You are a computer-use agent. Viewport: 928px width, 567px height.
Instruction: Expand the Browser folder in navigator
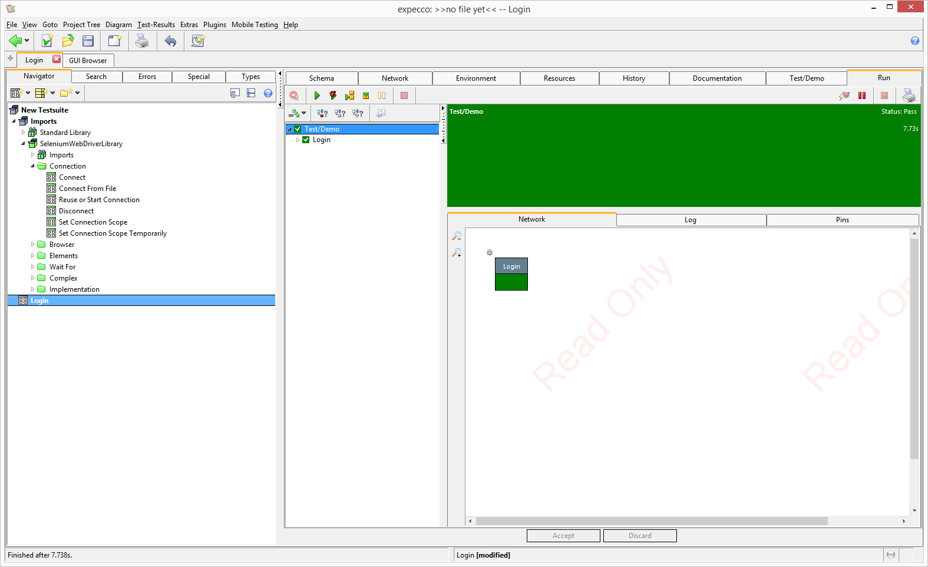32,245
